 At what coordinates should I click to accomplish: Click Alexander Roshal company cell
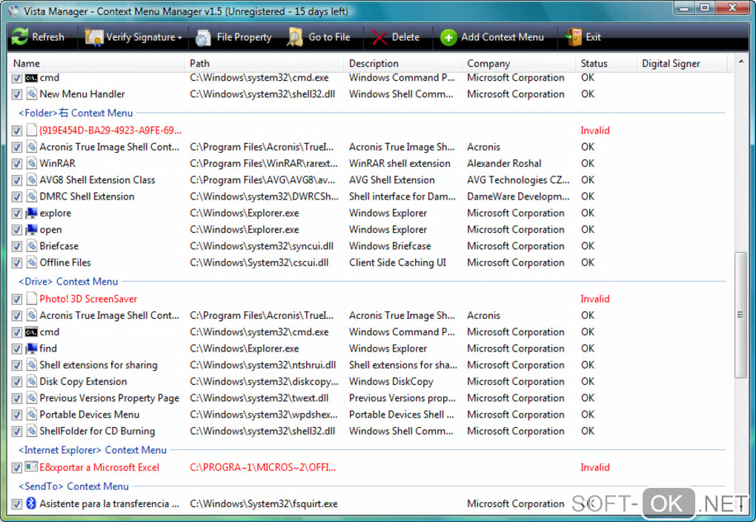(x=504, y=164)
